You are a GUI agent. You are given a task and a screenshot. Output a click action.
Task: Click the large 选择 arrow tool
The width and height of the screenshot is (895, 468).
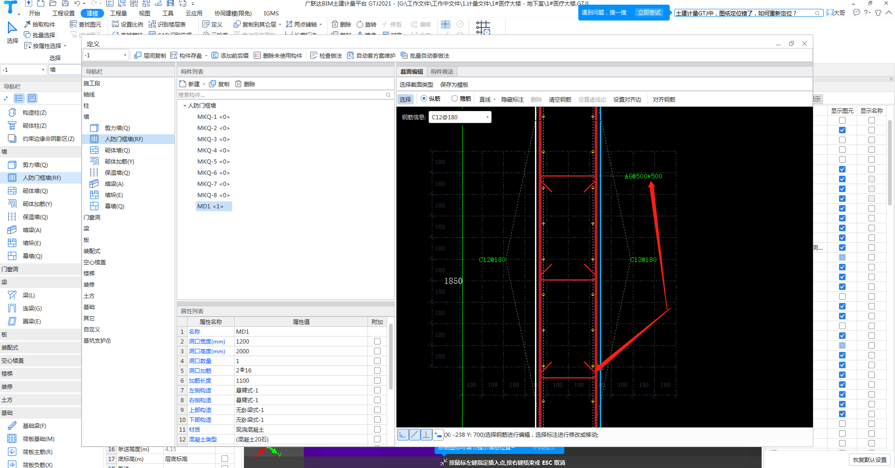[x=13, y=32]
